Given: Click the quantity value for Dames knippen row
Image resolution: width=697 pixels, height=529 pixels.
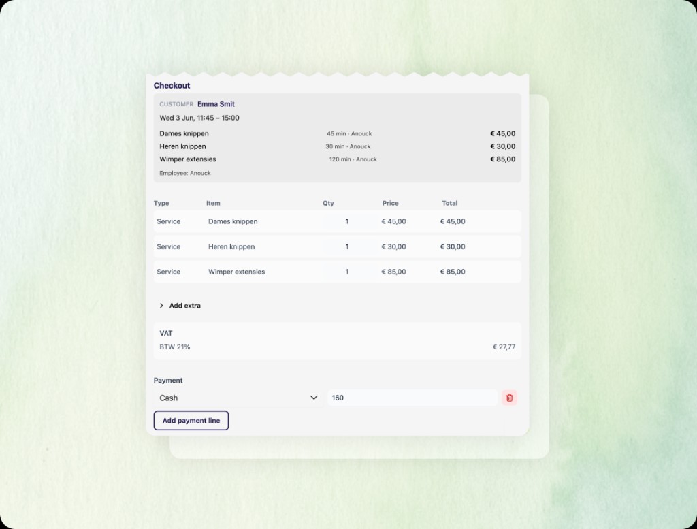Looking at the screenshot, I should coord(346,221).
